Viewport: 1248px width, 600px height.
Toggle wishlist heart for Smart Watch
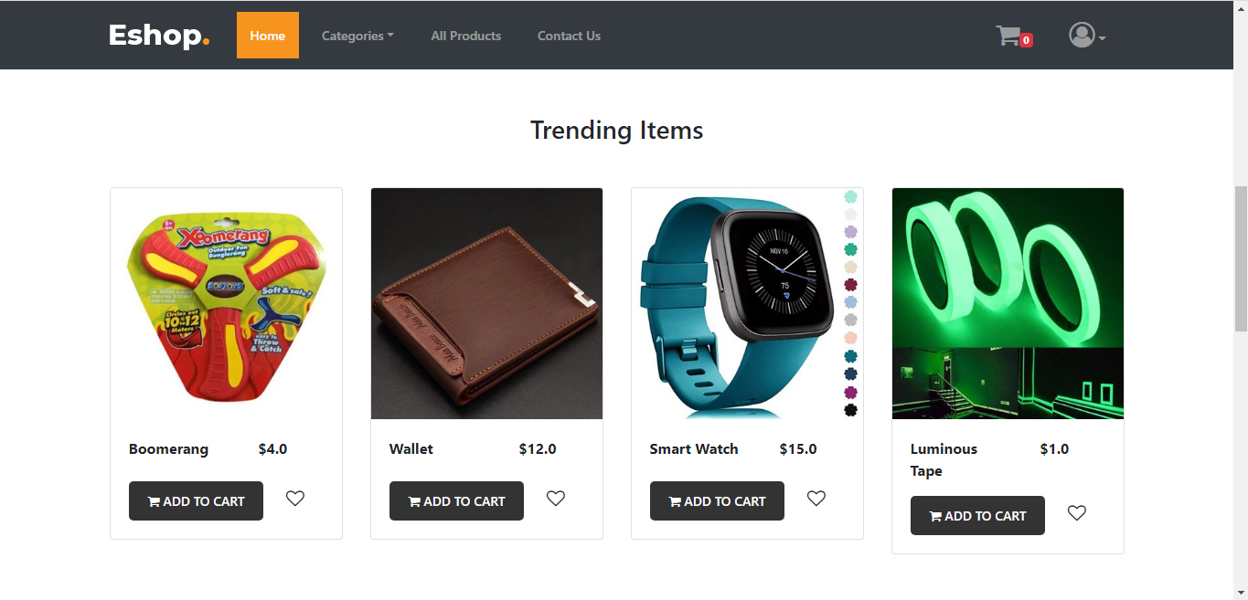click(816, 499)
